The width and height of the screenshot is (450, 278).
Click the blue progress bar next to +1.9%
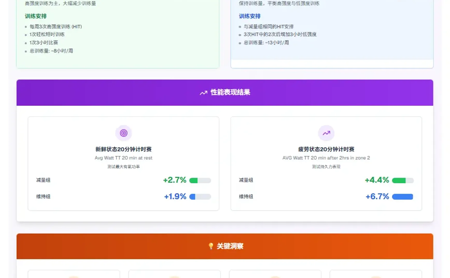200,197
